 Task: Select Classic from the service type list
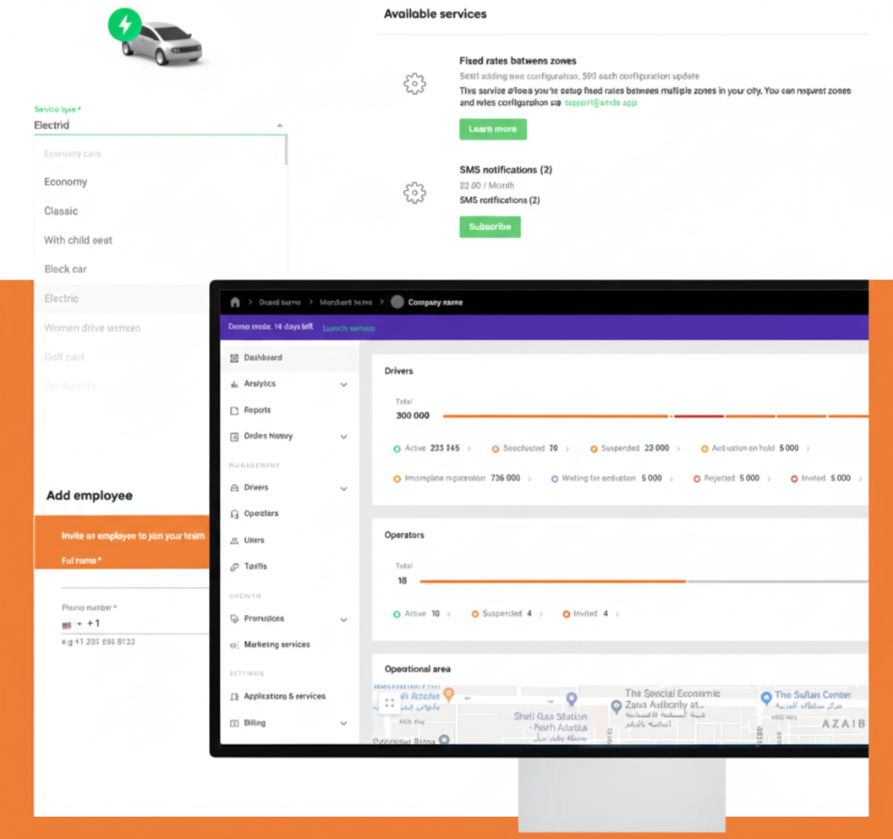61,211
